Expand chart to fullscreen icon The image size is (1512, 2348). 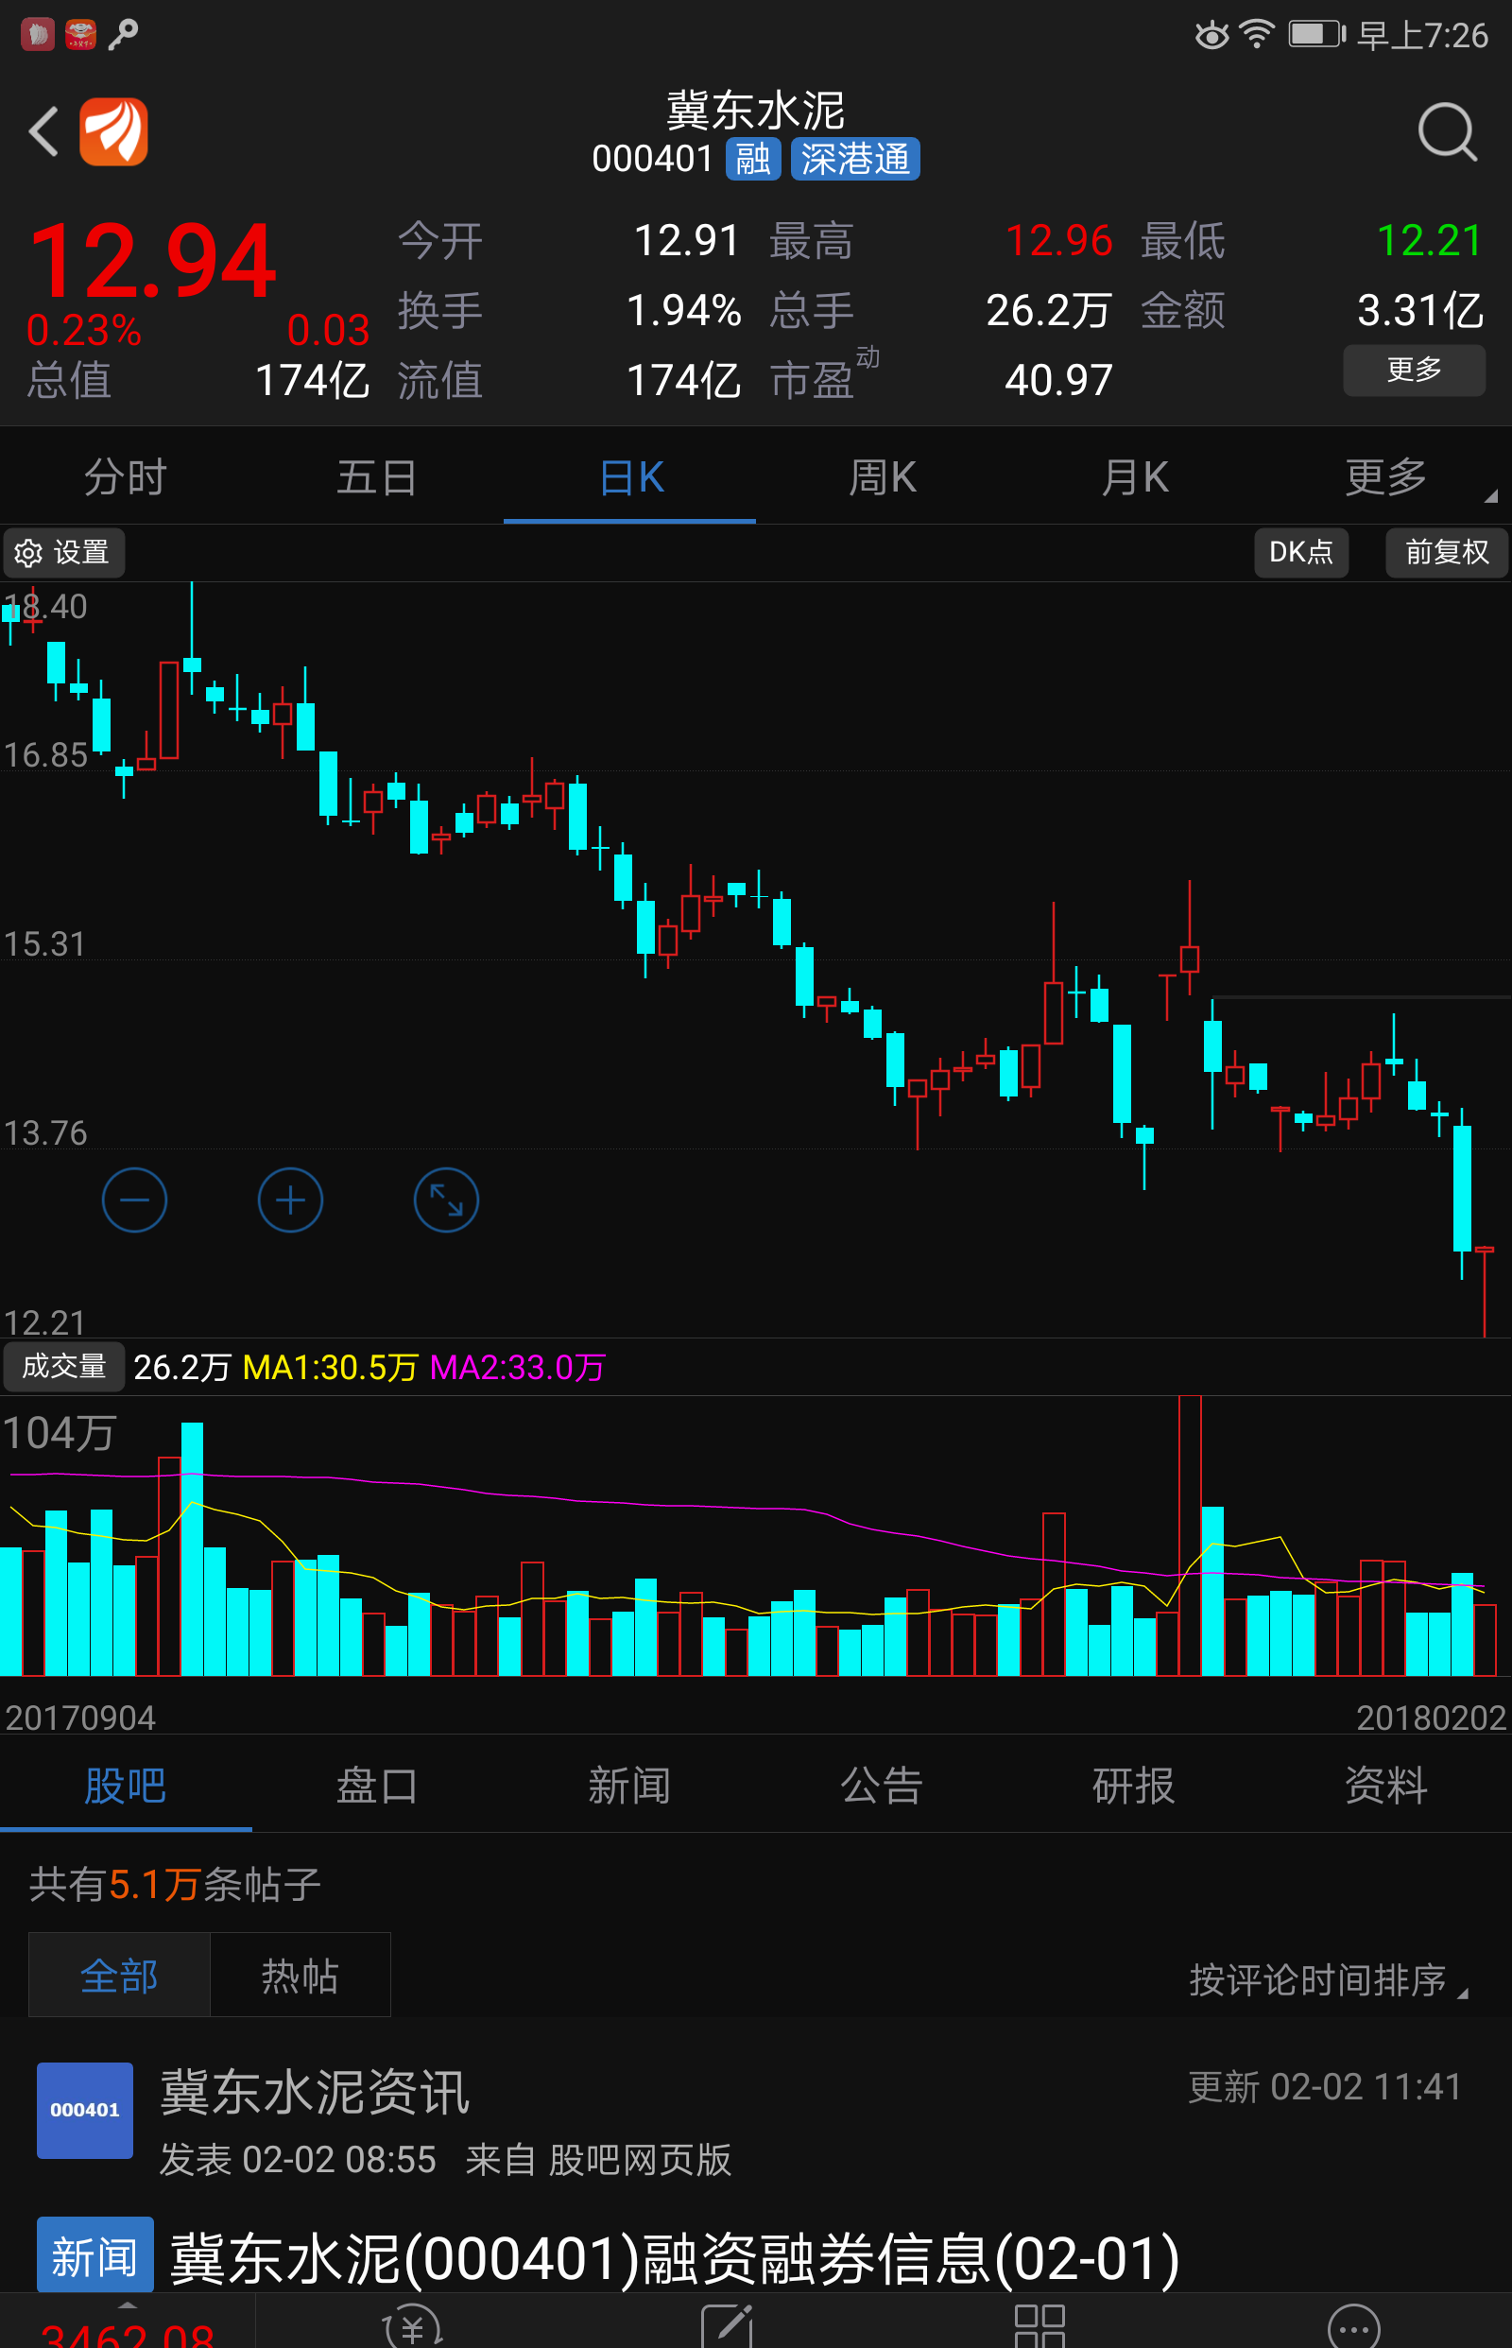(x=447, y=1200)
